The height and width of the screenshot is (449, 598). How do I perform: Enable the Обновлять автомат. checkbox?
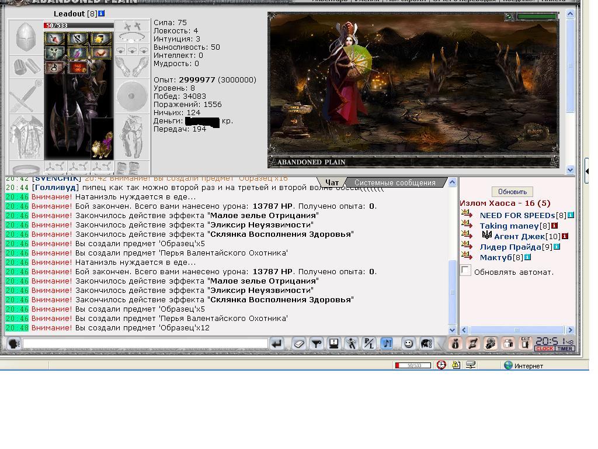click(x=465, y=271)
